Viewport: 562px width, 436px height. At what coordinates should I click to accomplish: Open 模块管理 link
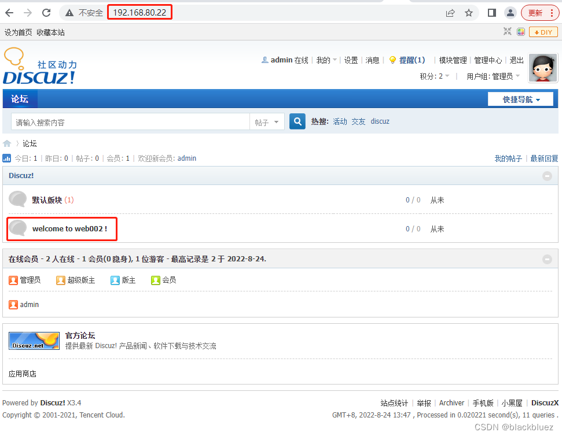click(x=453, y=60)
